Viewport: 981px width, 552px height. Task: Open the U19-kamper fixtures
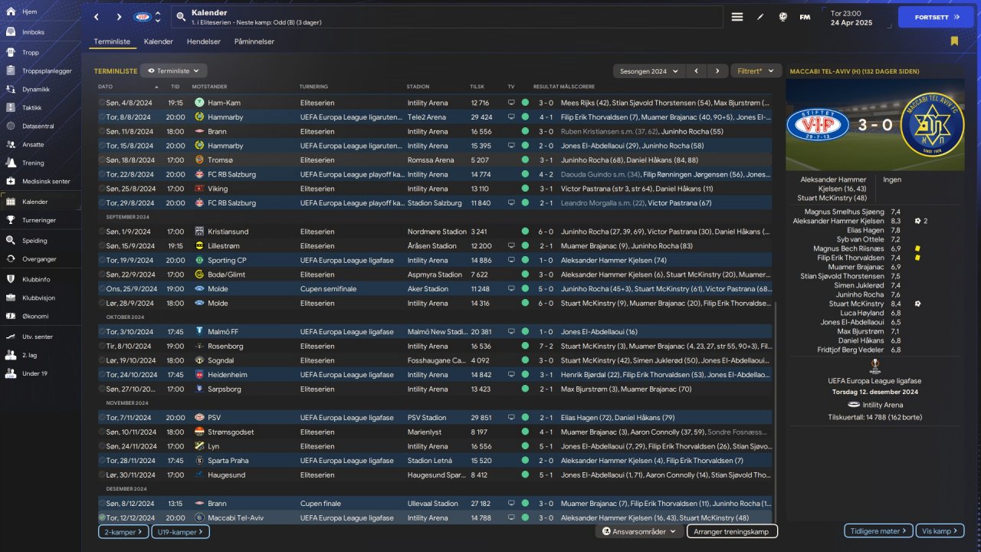[179, 531]
